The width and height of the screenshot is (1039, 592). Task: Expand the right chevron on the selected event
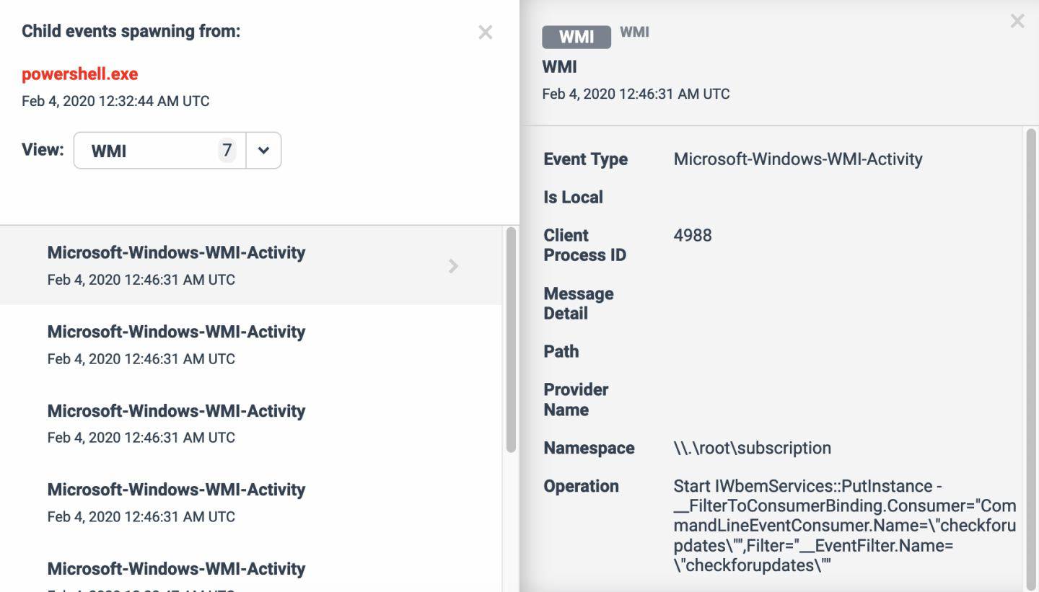click(x=453, y=266)
